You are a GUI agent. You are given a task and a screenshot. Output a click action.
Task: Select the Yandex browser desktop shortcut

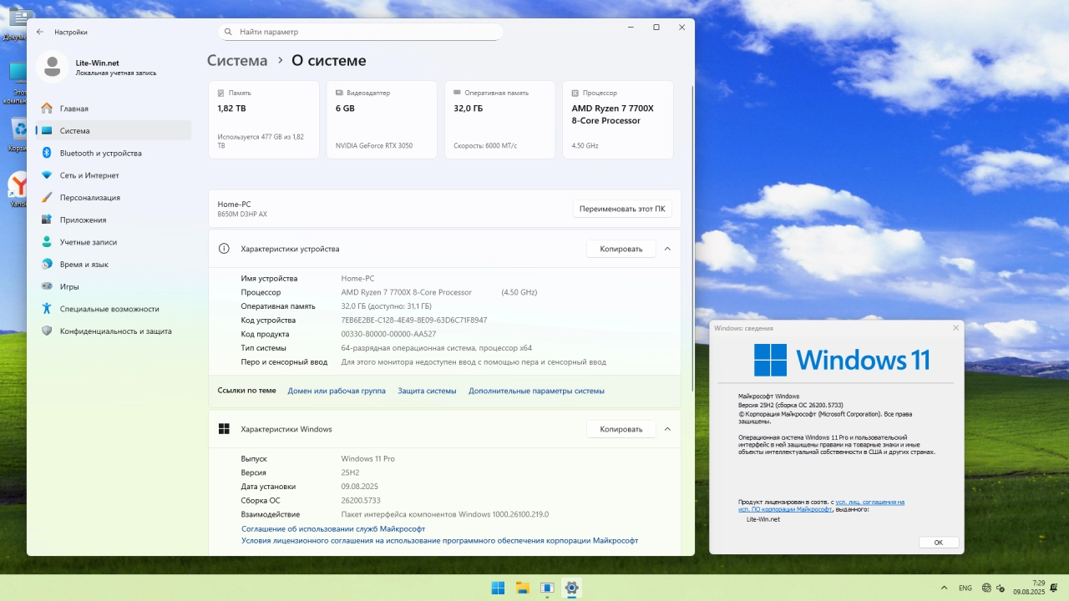17,189
